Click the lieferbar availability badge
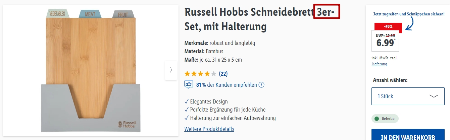Image resolution: width=450 pixels, height=140 pixels. [x=385, y=119]
